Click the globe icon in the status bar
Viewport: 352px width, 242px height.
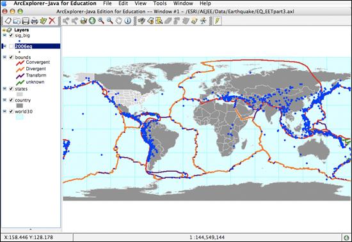(x=347, y=238)
